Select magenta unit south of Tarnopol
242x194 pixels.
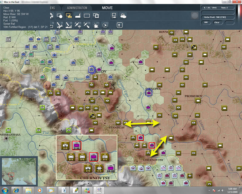click(148, 107)
